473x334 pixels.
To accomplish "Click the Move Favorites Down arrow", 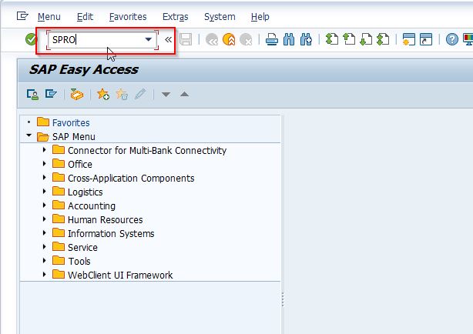I will pos(166,95).
